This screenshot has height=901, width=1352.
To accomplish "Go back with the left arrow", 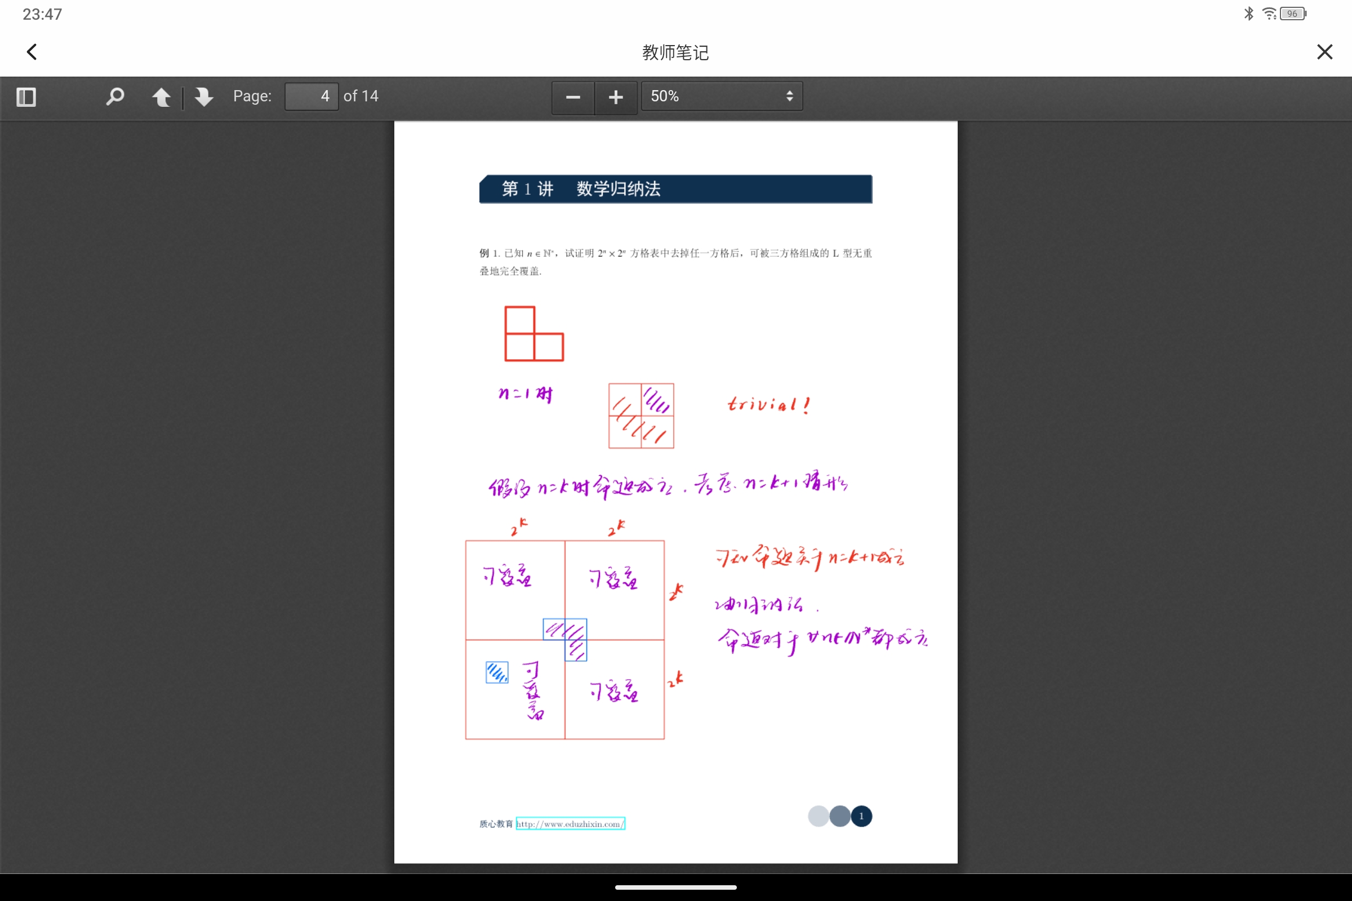I will pyautogui.click(x=32, y=52).
